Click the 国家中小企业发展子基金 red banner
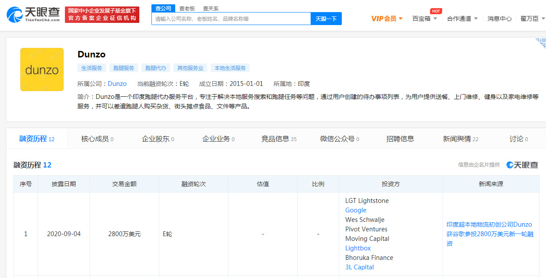This screenshot has width=546, height=278. [x=102, y=14]
